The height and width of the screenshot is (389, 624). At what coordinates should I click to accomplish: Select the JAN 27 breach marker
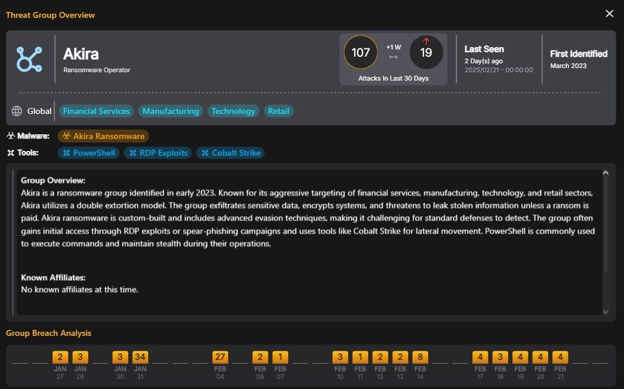point(60,357)
